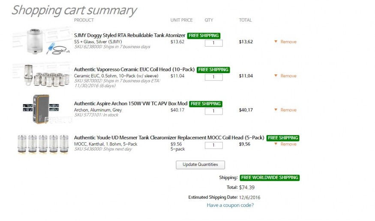Image resolution: width=375 pixels, height=221 pixels.
Task: Click the FREE WORLDWIDE SHIPPING badge
Action: click(270, 177)
